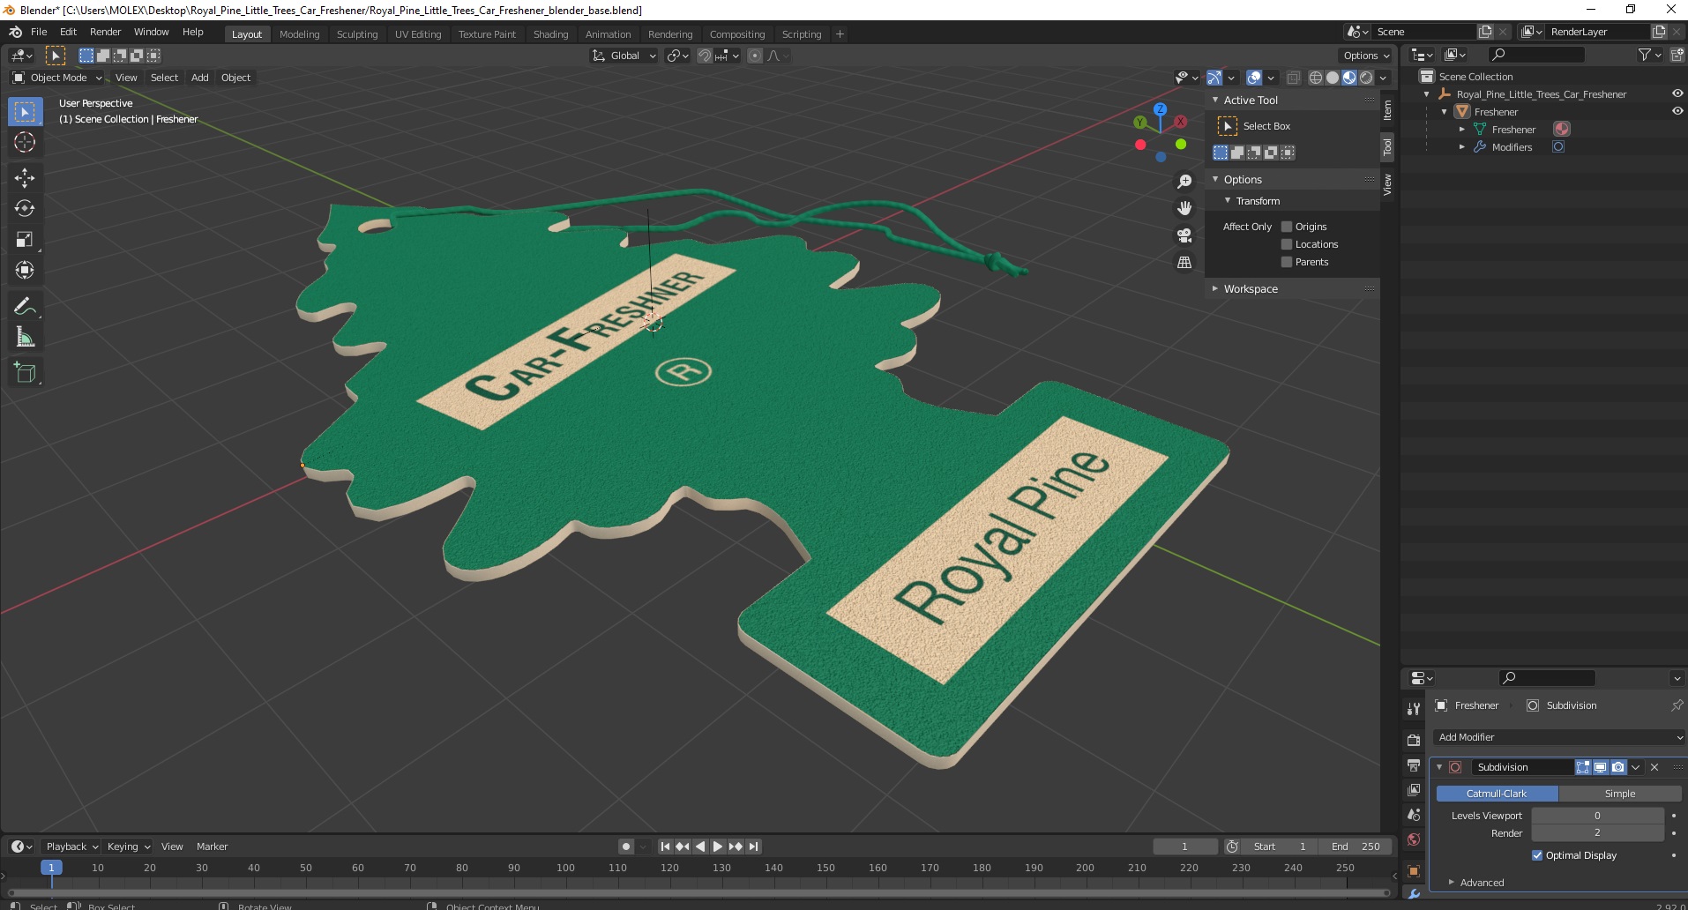The height and width of the screenshot is (910, 1688).
Task: Open the Object properties tab icon
Action: pyautogui.click(x=1414, y=871)
